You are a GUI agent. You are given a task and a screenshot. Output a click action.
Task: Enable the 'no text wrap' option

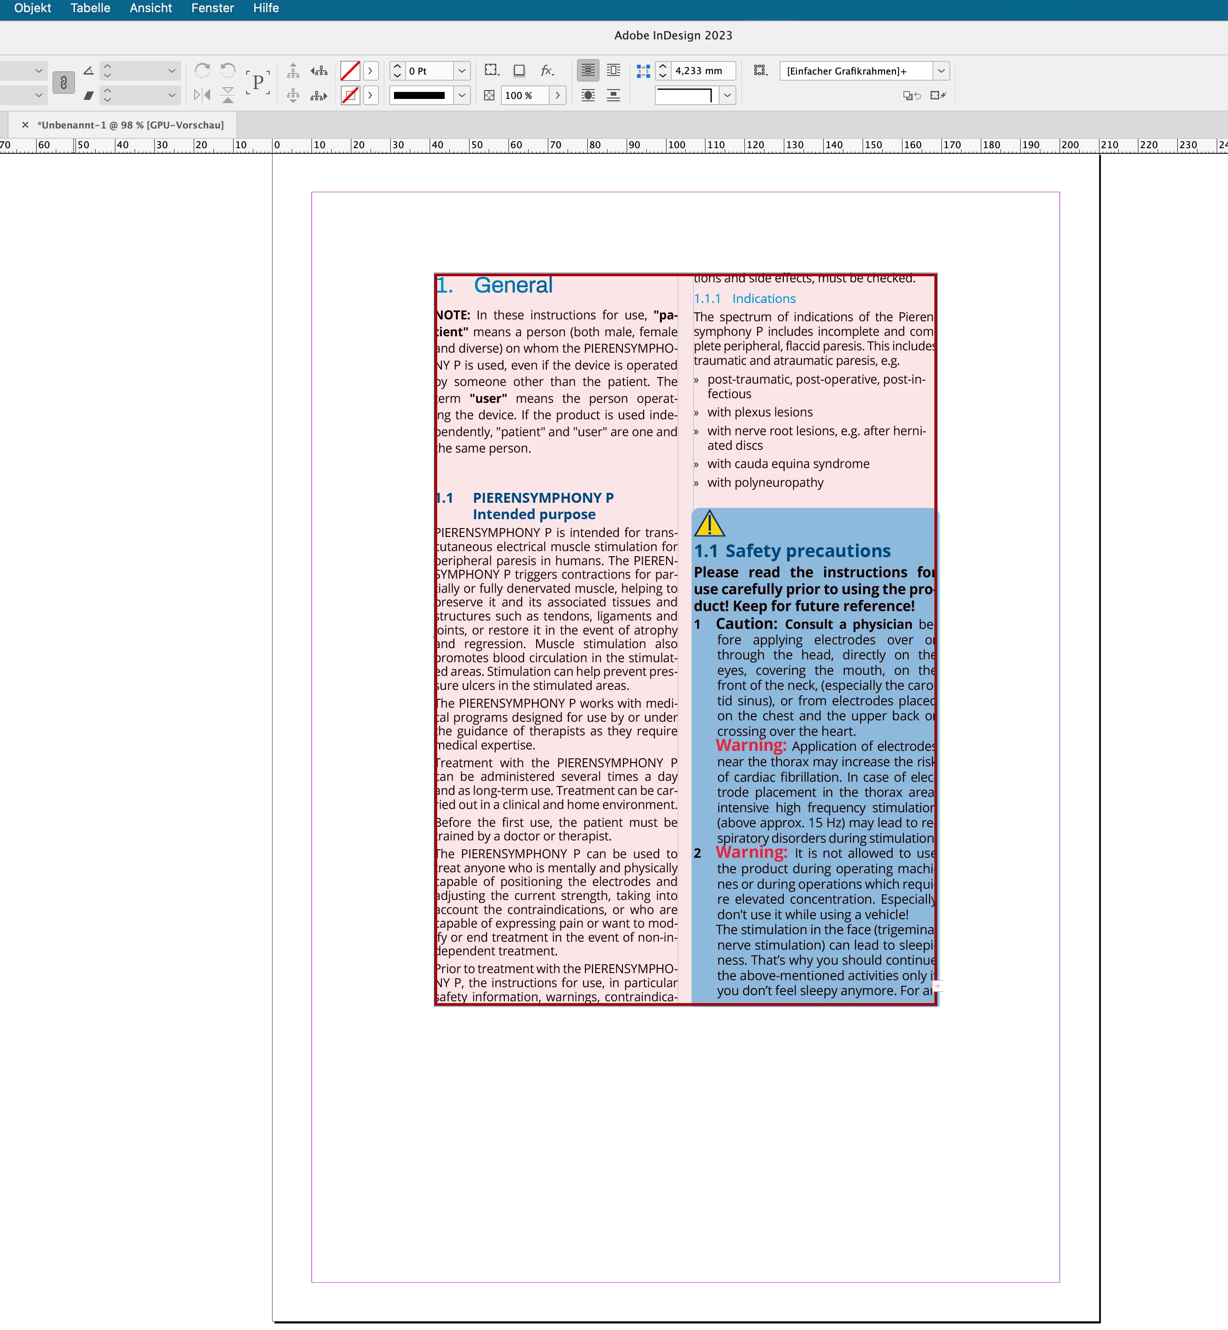(588, 70)
